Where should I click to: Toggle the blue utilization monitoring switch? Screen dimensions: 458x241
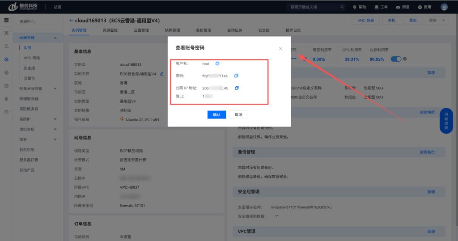click(396, 59)
